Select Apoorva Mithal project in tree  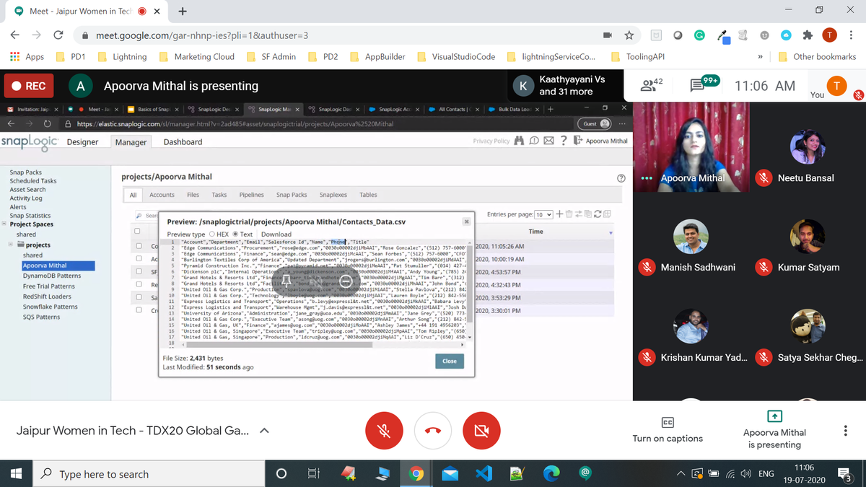tap(58, 266)
